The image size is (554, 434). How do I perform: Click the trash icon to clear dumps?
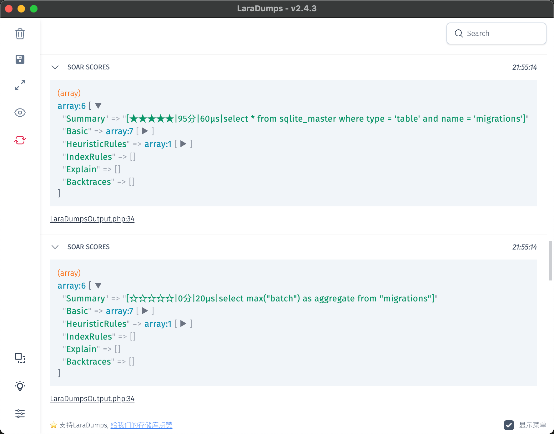coord(20,34)
